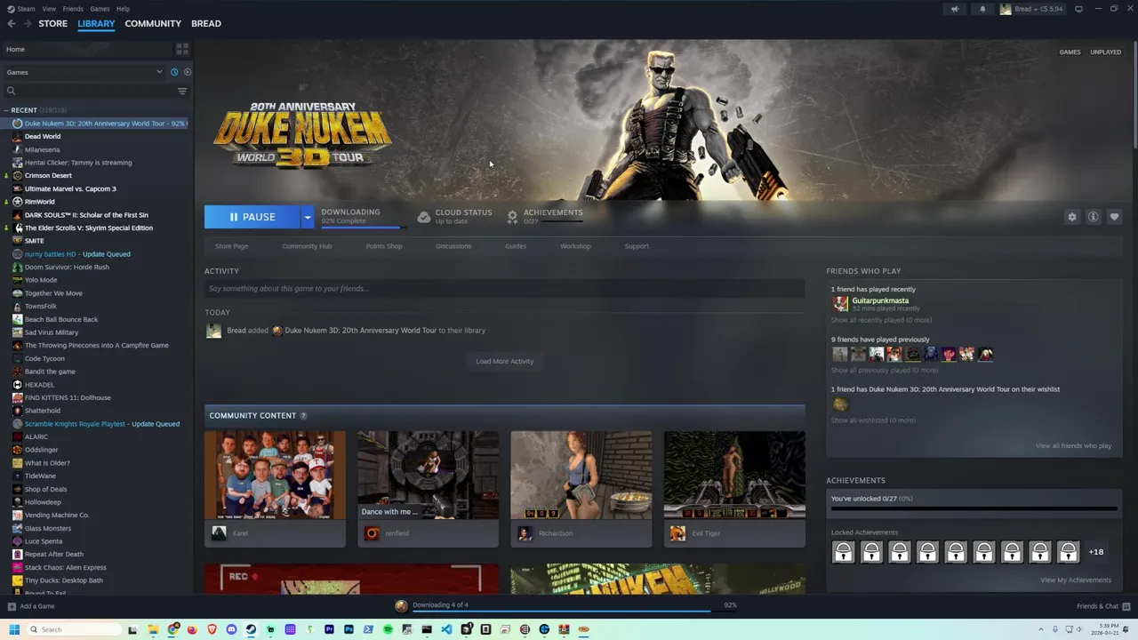
Task: Filter by UNPLAYED tag button
Action: [x=1105, y=52]
